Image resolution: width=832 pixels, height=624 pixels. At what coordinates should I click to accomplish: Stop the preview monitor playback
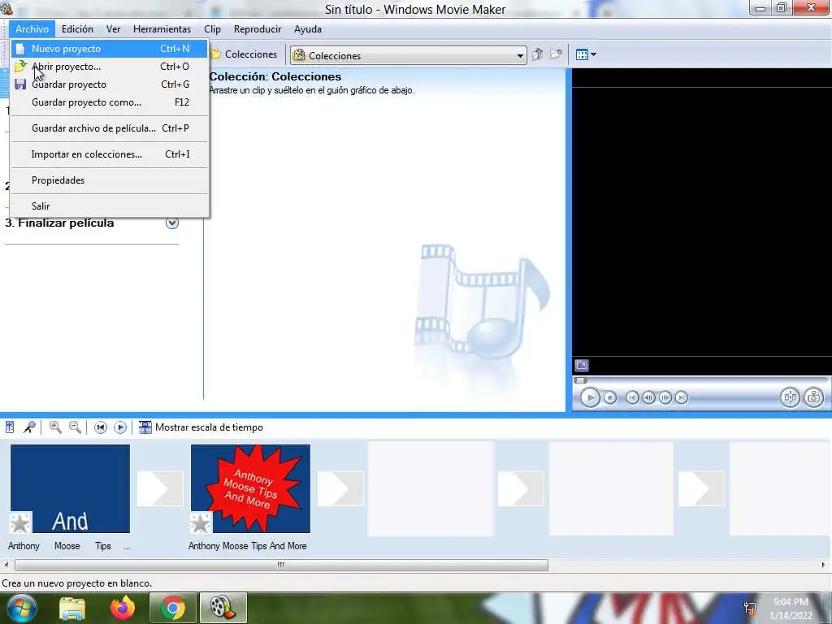(x=610, y=397)
